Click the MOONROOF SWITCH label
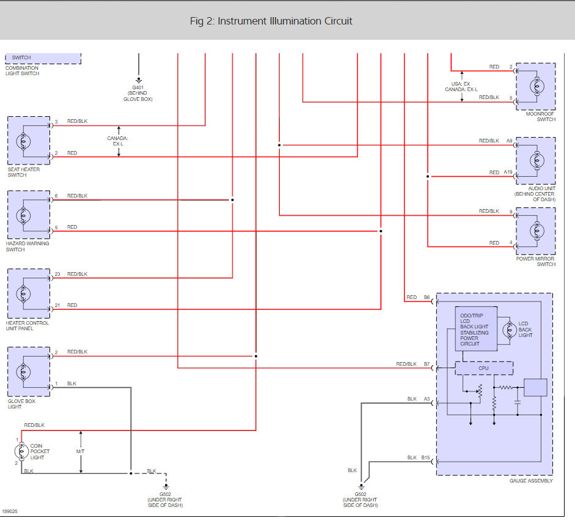 (x=541, y=116)
